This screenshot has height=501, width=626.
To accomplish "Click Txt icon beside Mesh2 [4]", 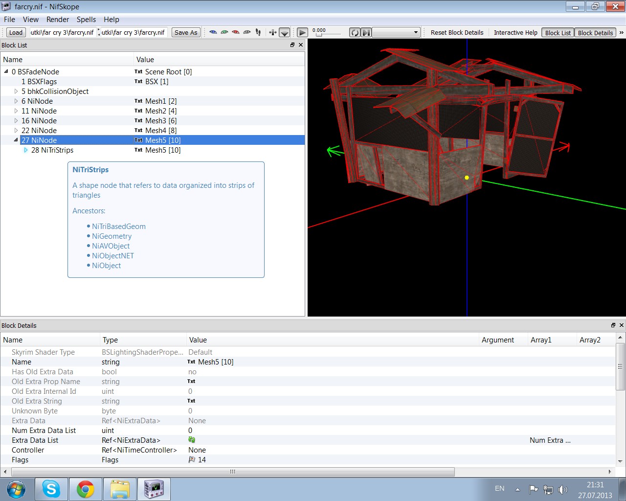I will (x=138, y=111).
